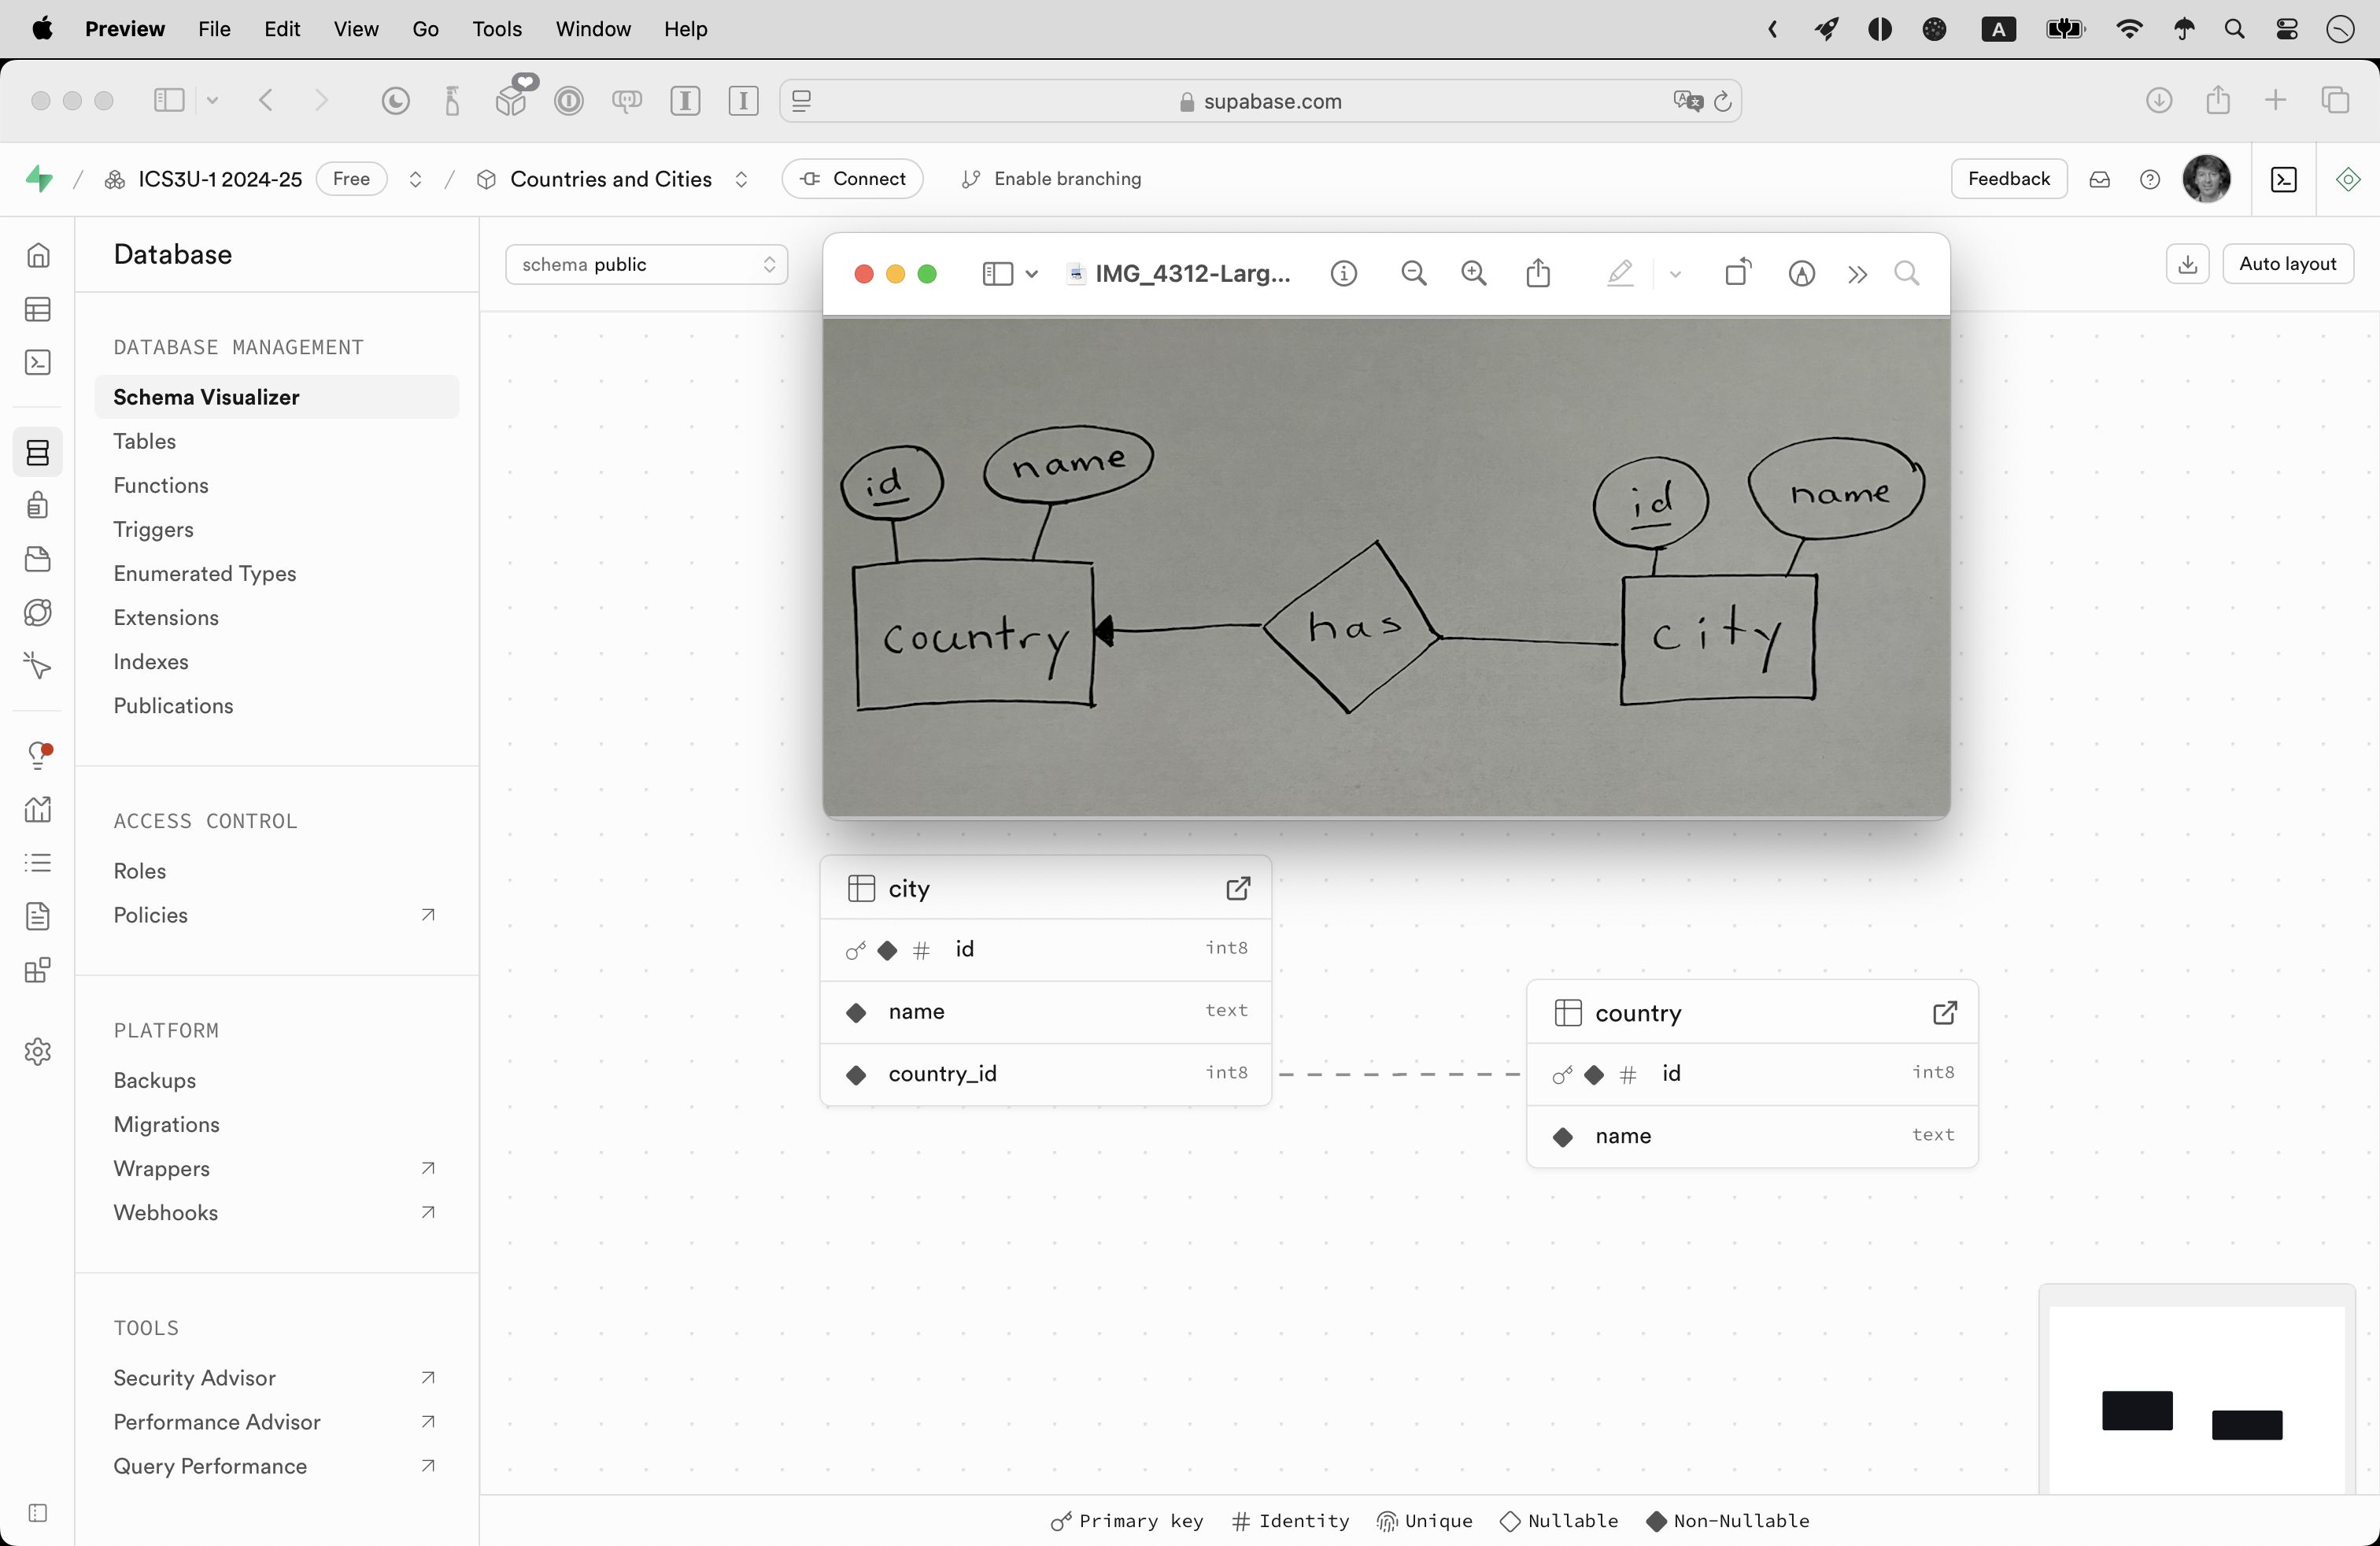Zoom in on the Preview image
Screen dimensions: 2380x1546
click(x=1473, y=273)
